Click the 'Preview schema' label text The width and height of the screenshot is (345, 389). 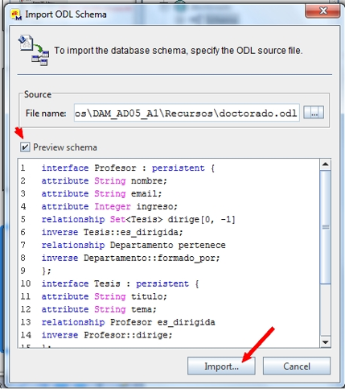click(x=65, y=147)
